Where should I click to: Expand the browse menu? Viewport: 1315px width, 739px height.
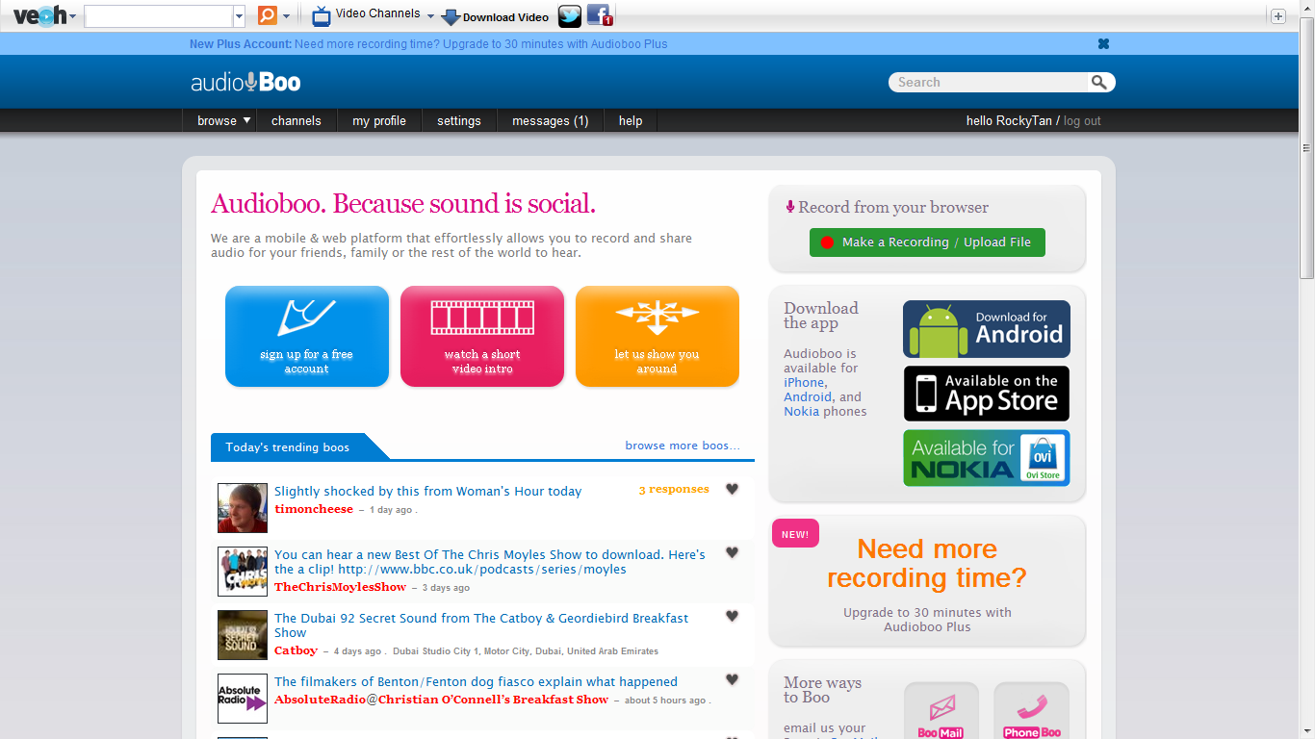click(x=223, y=120)
